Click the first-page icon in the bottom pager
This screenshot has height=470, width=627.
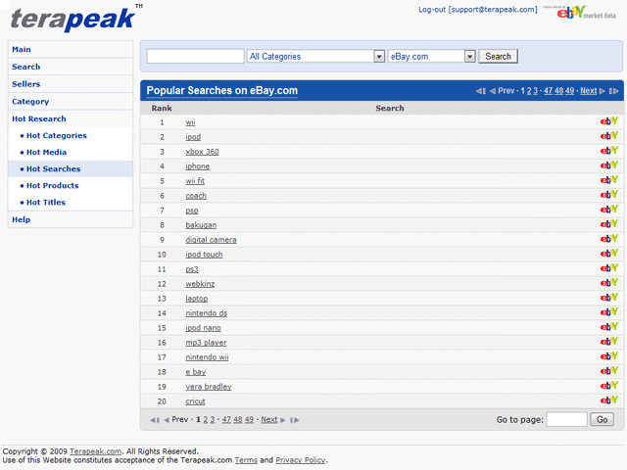point(155,420)
